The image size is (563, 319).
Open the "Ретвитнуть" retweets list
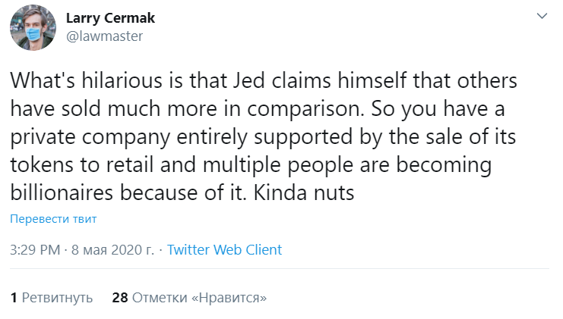point(57,298)
